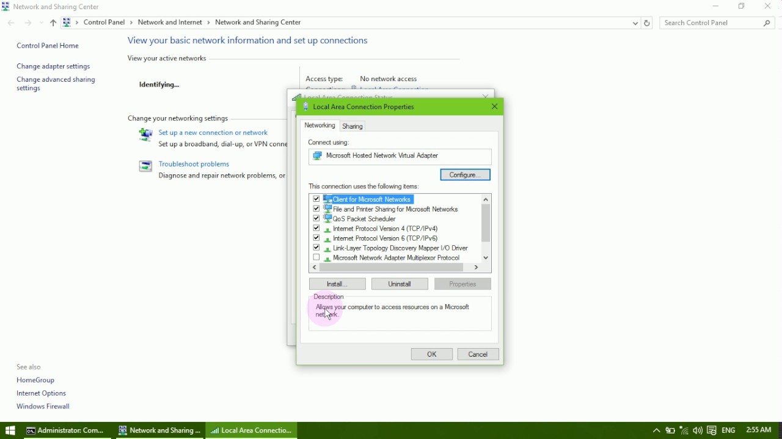Open Troubleshoot problems link

pos(194,165)
